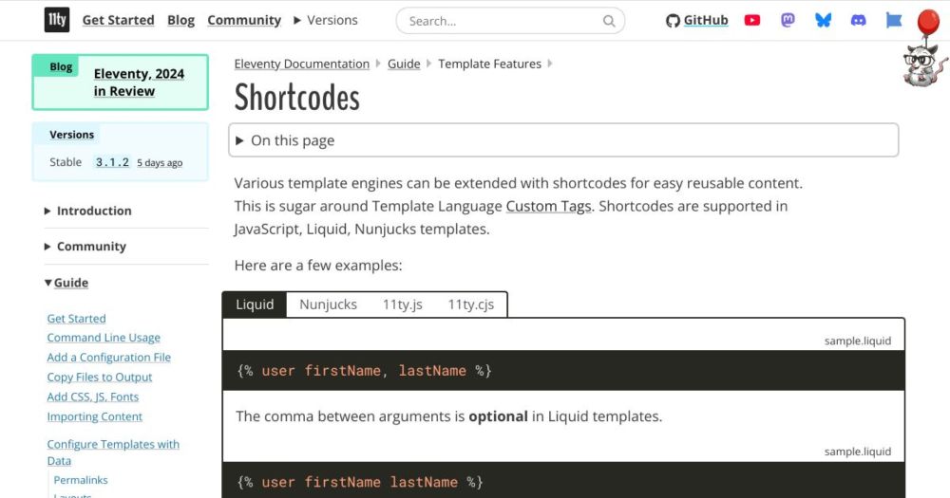Switch to the Nunjucks tab
The height and width of the screenshot is (498, 950).
(x=328, y=304)
